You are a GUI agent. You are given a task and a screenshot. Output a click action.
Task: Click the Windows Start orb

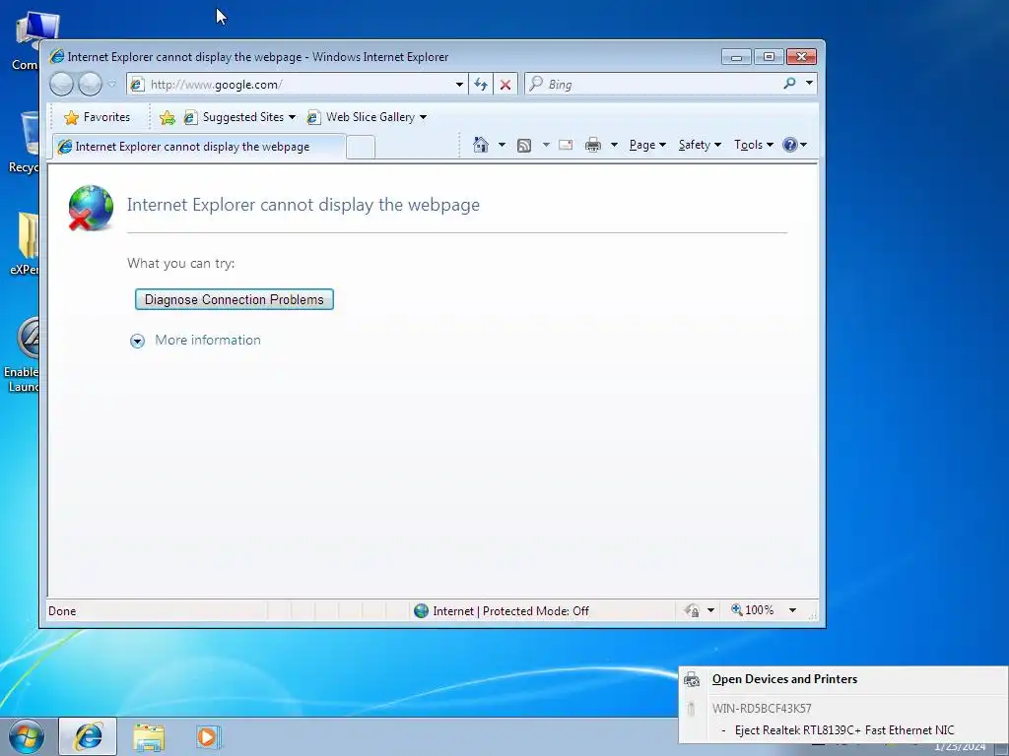27,736
